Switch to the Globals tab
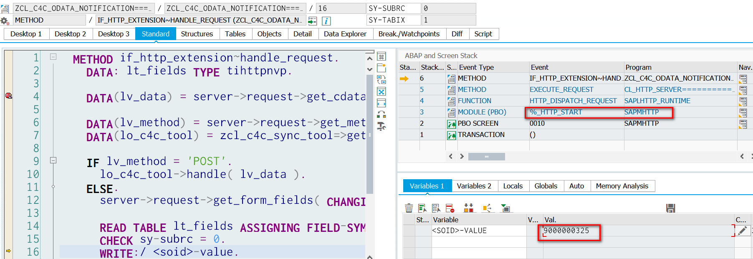Image resolution: width=753 pixels, height=259 pixels. tap(546, 186)
